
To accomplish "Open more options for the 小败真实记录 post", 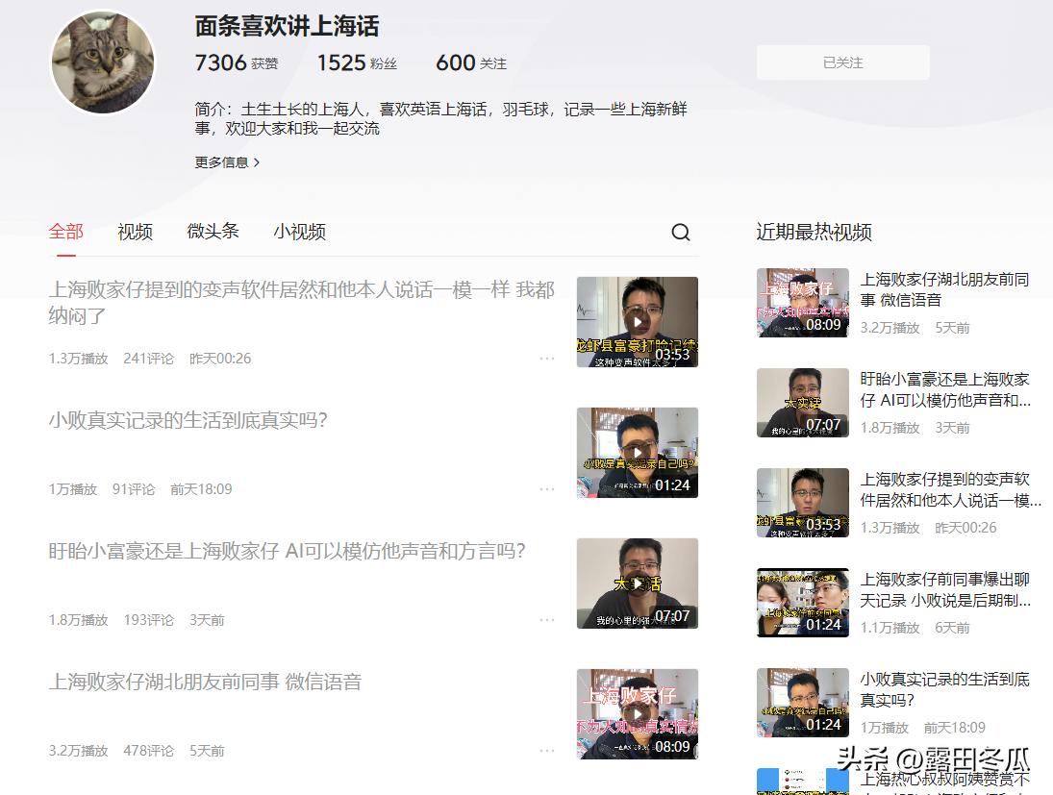I will click(547, 488).
